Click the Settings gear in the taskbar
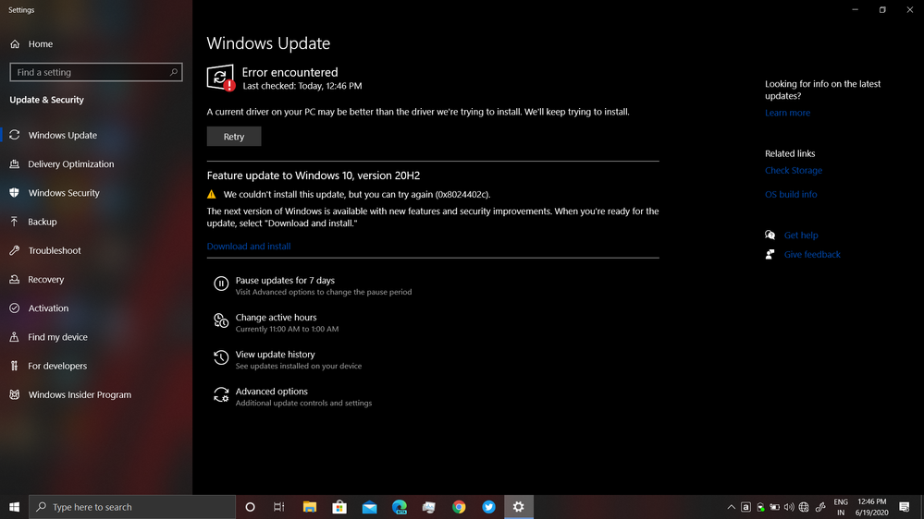 click(519, 507)
